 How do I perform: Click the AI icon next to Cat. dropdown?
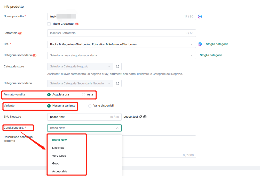tap(200, 44)
